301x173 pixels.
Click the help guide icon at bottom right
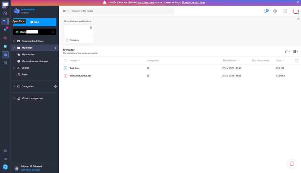292,164
